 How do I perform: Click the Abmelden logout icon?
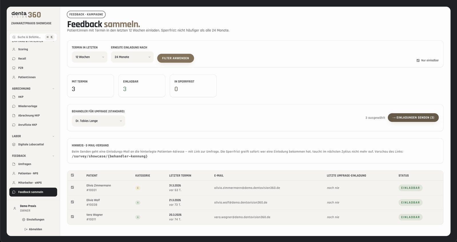(26, 229)
